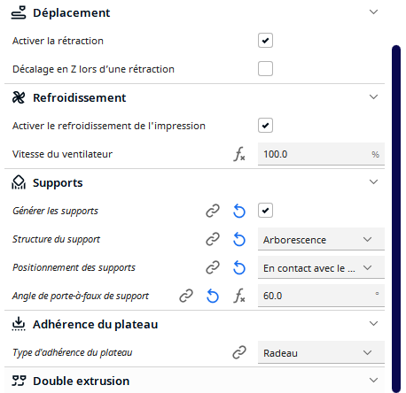Screen dimensions: 406x393
Task: Click link icon for Angle de porte-à-faux
Action: tap(186, 296)
